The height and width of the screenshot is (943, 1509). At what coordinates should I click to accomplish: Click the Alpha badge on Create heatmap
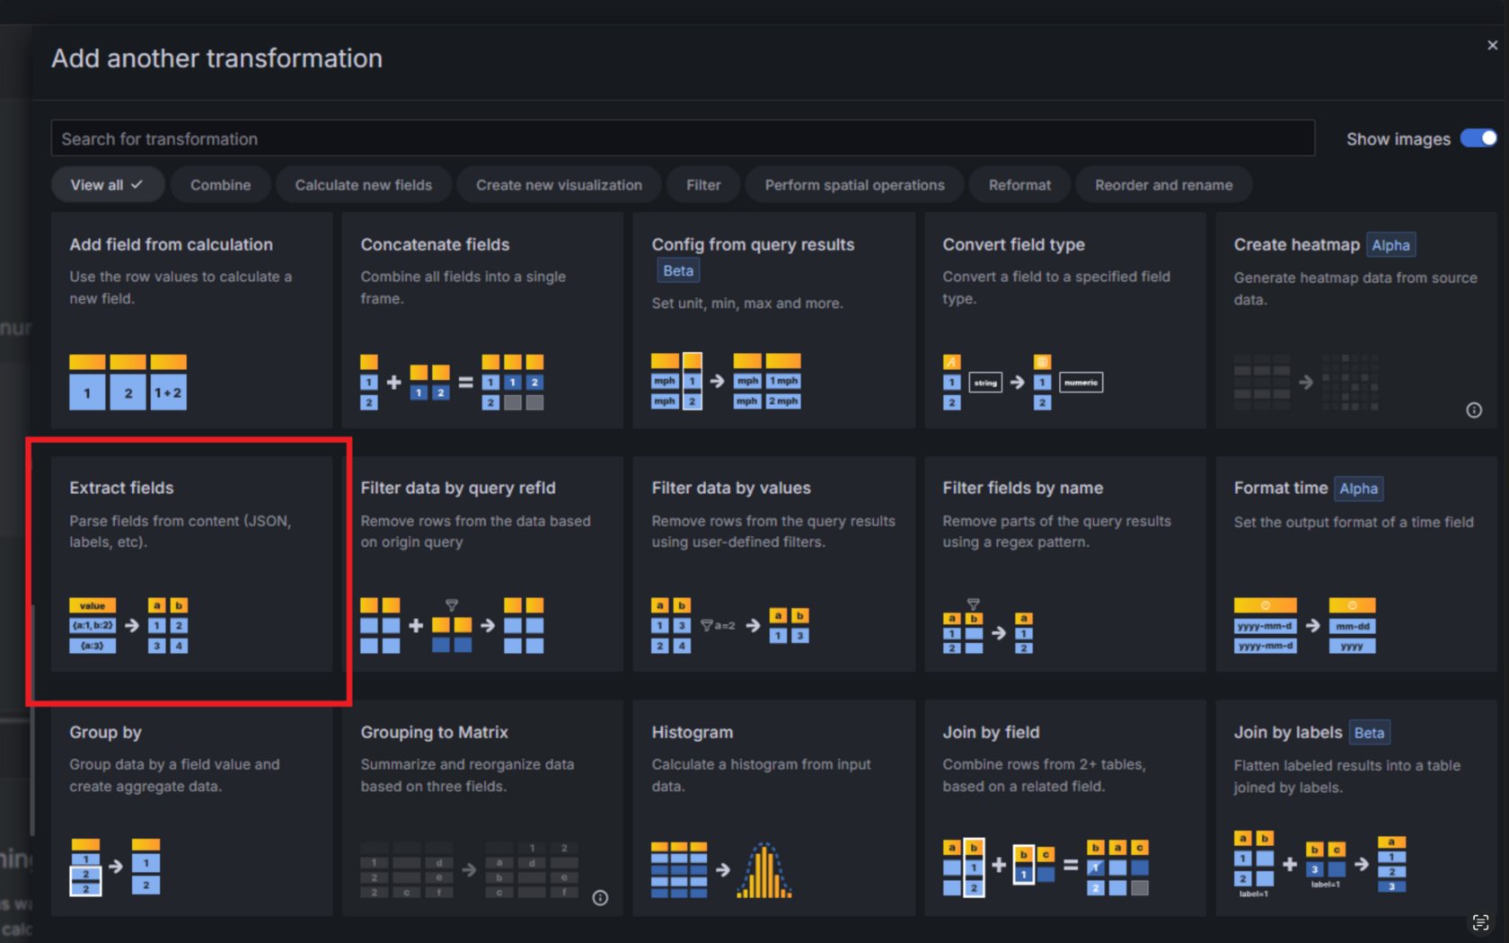pos(1390,244)
